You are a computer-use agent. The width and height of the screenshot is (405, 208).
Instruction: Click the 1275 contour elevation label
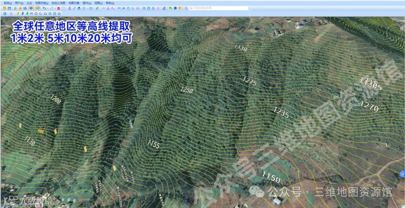click(x=250, y=81)
